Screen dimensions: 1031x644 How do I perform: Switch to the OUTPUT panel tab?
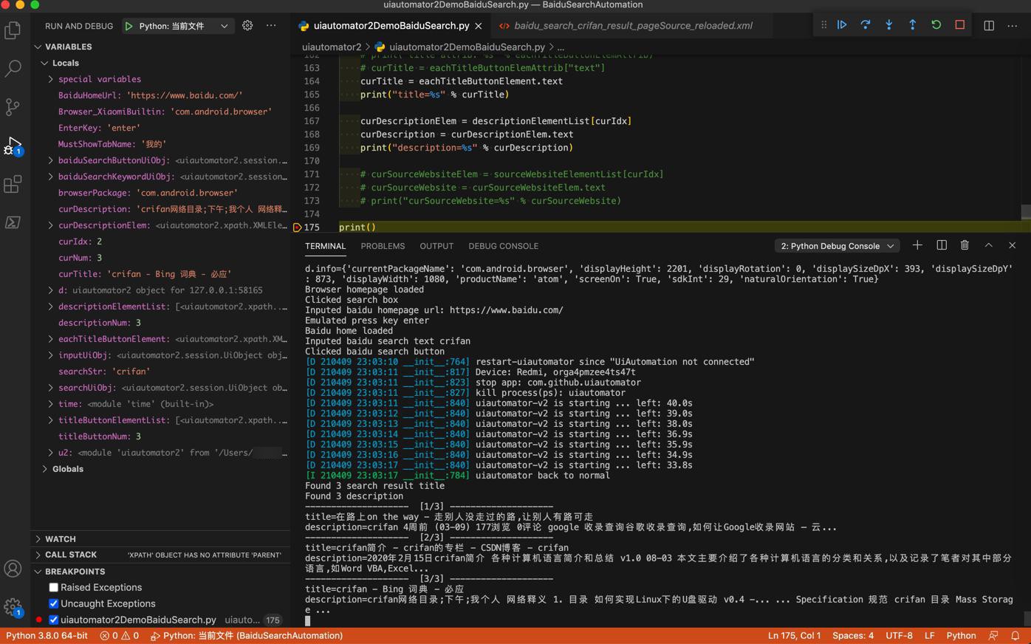pyautogui.click(x=436, y=246)
